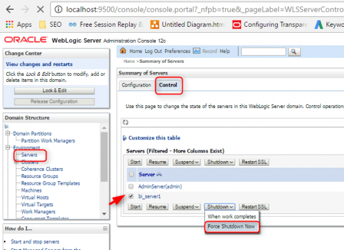Viewport: 344px width, 250px height.
Task: Click the lower Restart SSL button
Action: click(254, 207)
